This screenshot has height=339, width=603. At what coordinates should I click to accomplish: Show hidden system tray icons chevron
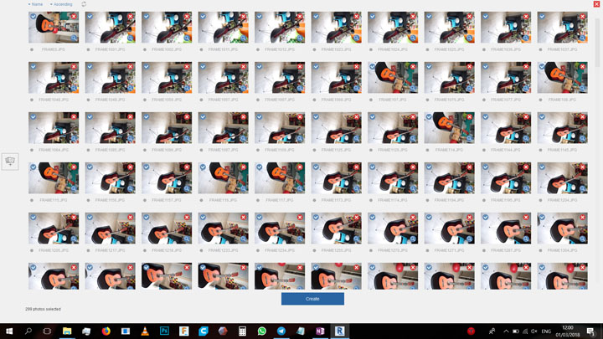tap(506, 331)
